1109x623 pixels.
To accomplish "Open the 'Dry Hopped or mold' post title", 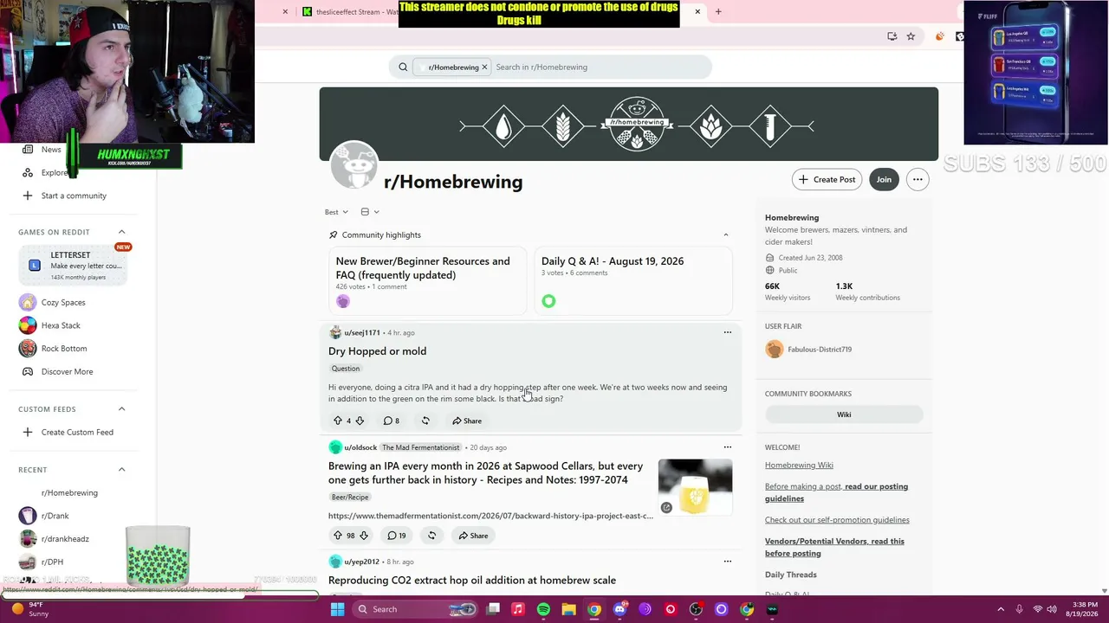I will pyautogui.click(x=377, y=351).
